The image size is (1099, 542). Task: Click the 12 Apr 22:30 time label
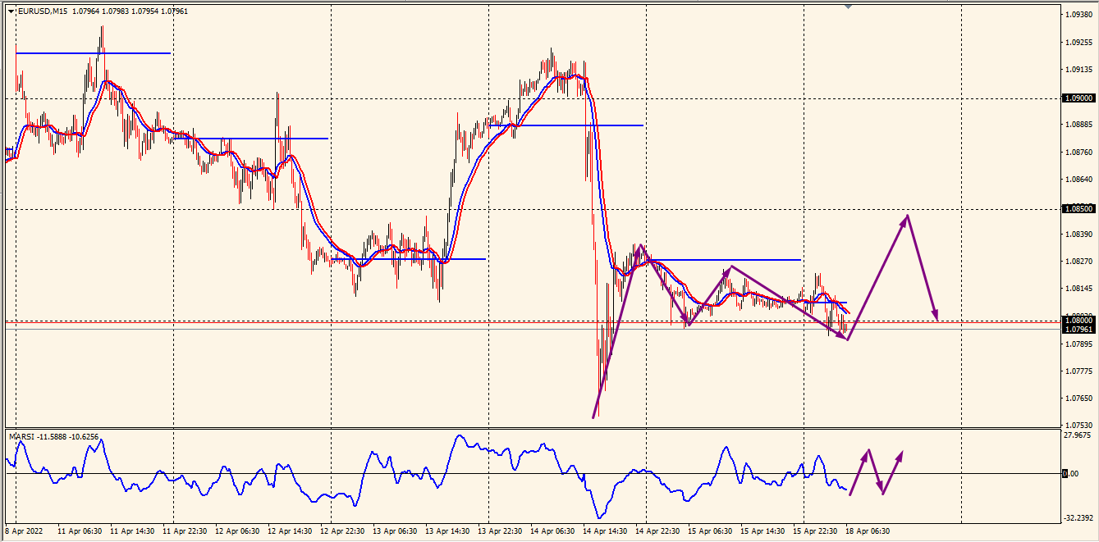[x=342, y=531]
